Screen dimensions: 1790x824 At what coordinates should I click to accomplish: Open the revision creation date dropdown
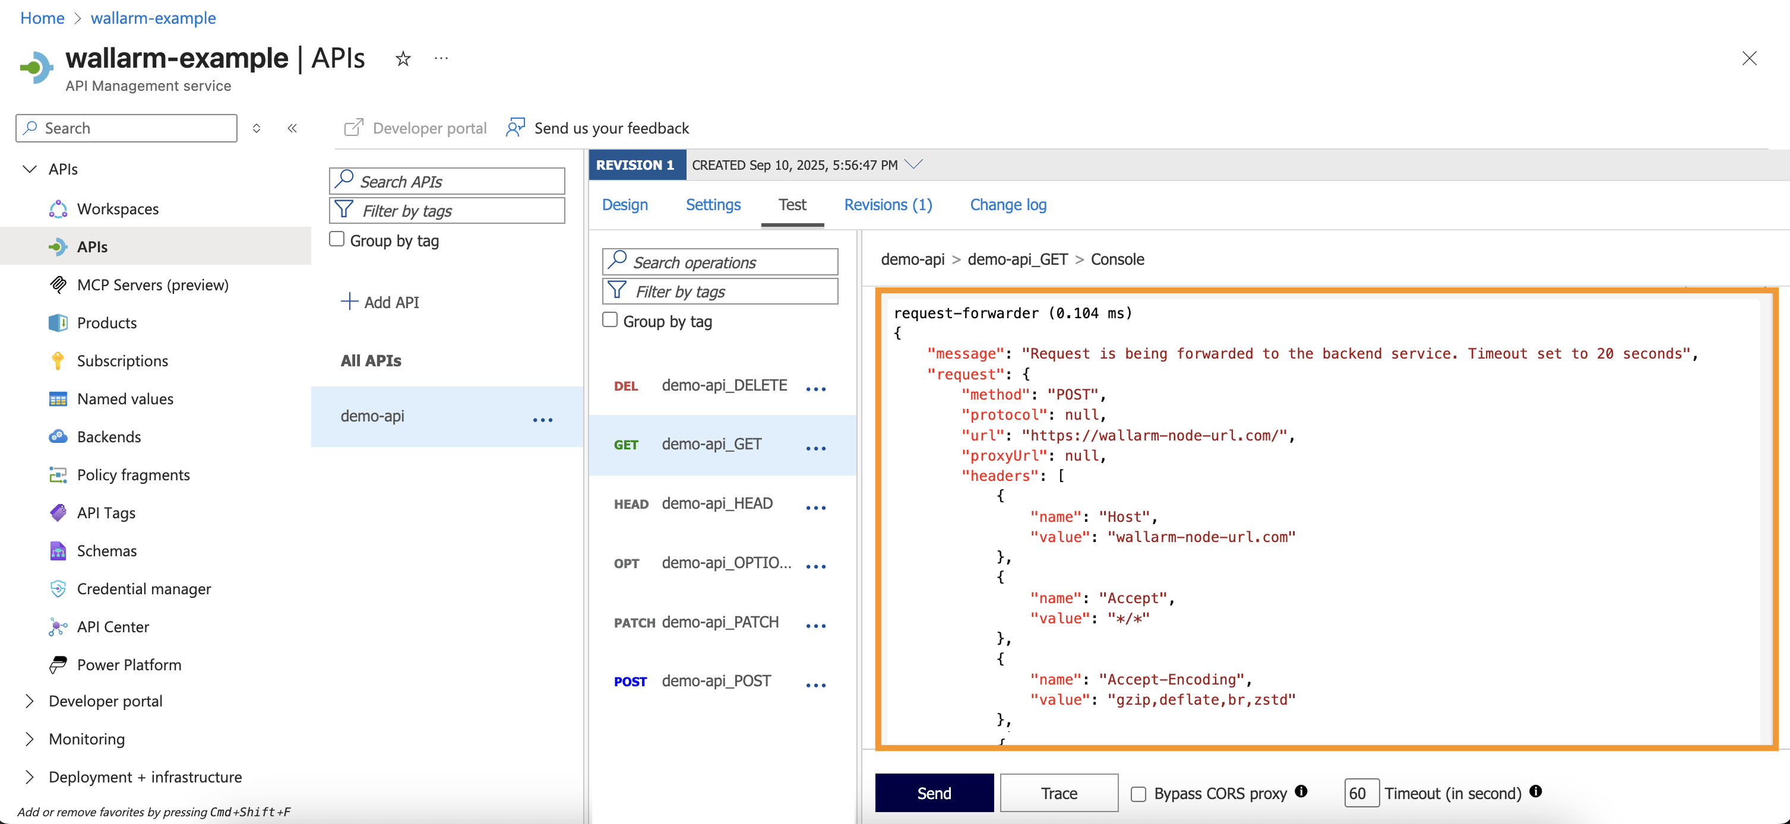tap(915, 164)
